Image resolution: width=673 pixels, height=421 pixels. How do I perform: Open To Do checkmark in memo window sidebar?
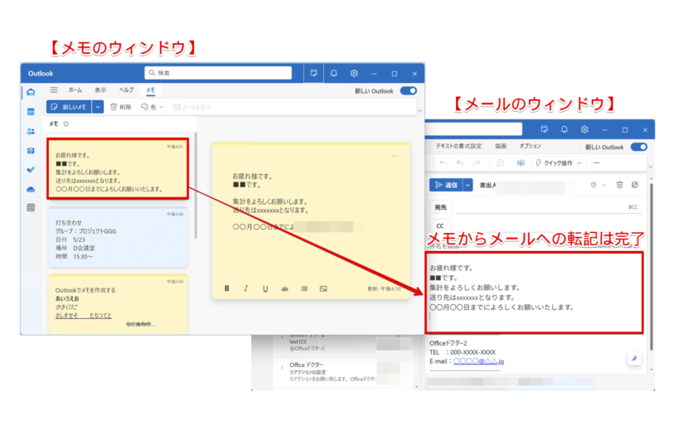31,170
